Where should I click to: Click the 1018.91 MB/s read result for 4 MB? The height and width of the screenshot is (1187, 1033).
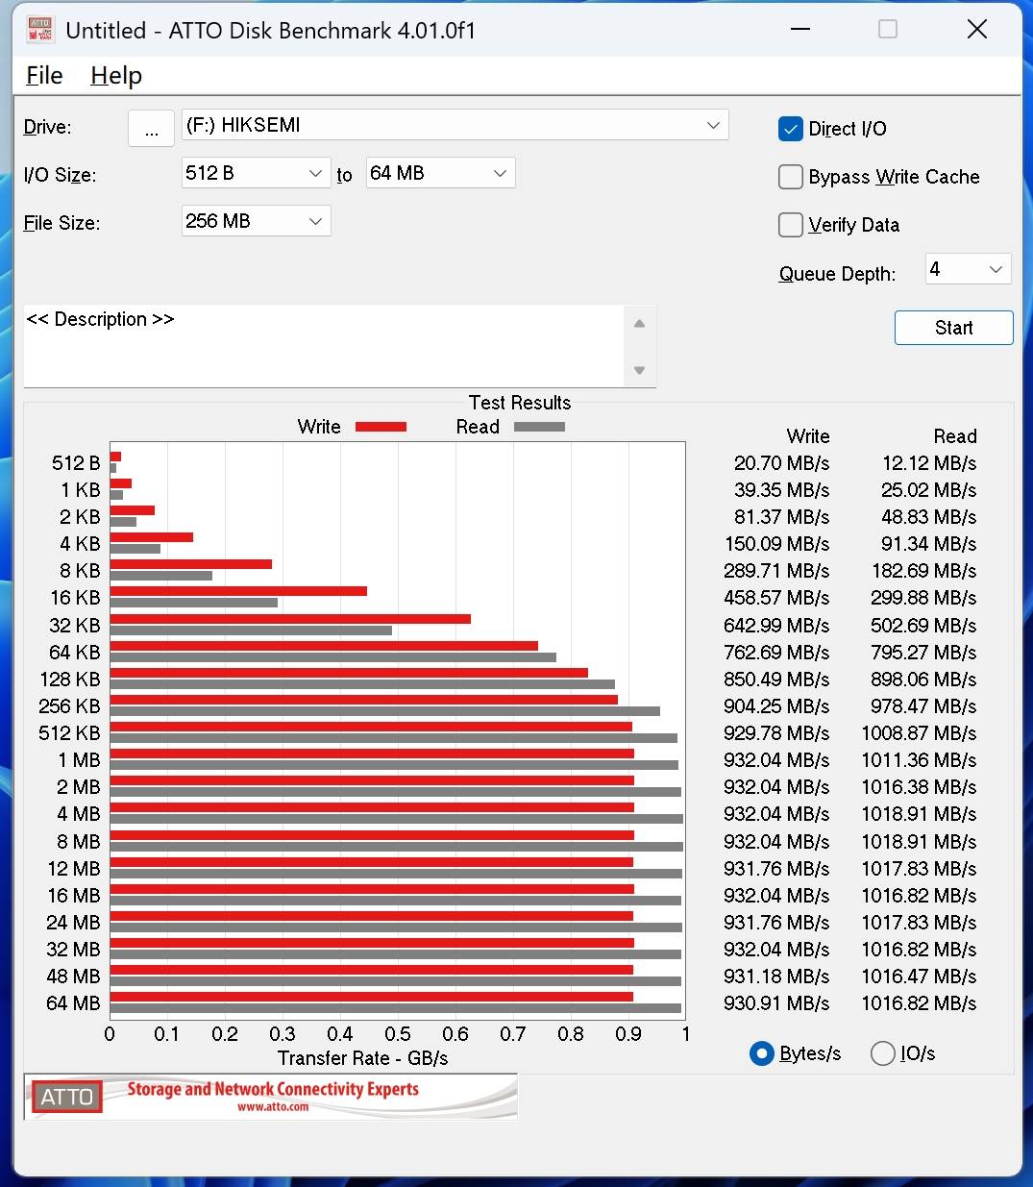click(919, 814)
